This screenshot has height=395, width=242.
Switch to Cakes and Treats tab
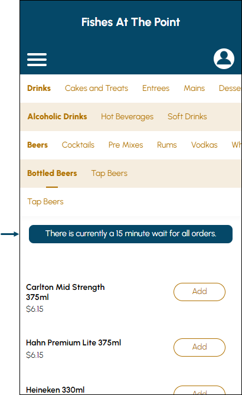(x=96, y=88)
